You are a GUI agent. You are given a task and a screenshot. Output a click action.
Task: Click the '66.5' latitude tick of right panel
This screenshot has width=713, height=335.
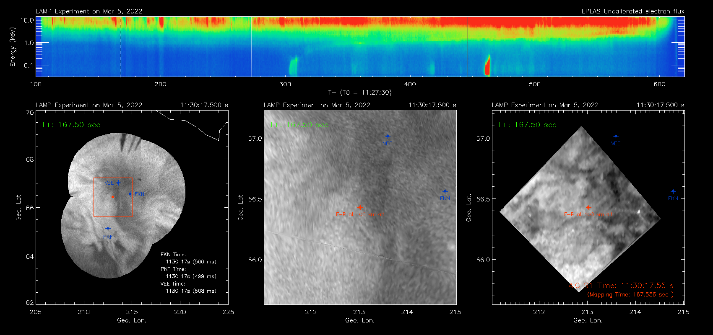point(483,199)
